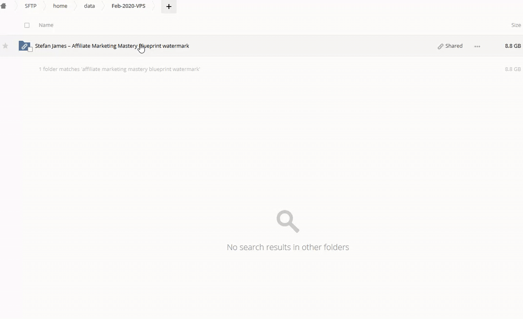
Task: Click the shared folder link icon
Action: click(x=24, y=46)
